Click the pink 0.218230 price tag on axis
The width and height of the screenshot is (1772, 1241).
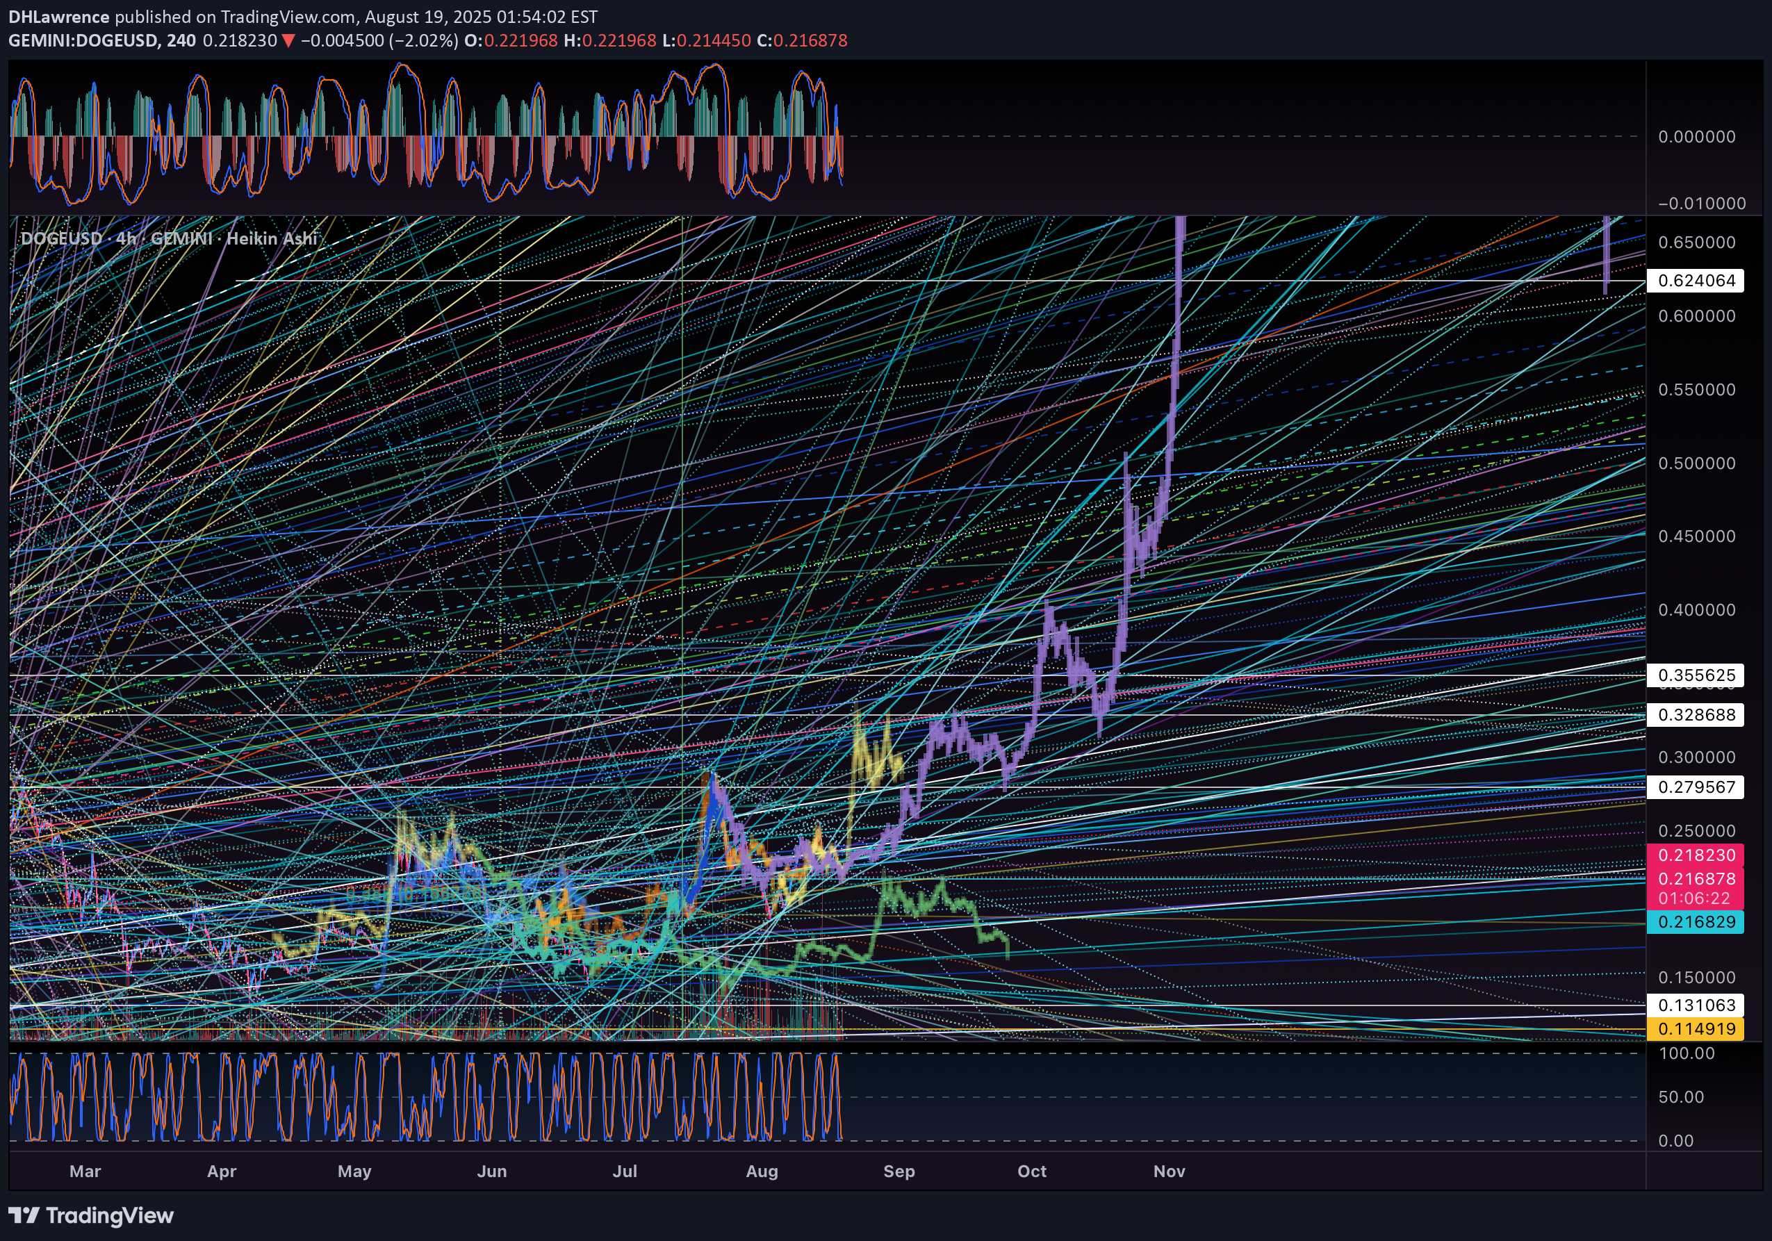pyautogui.click(x=1695, y=855)
